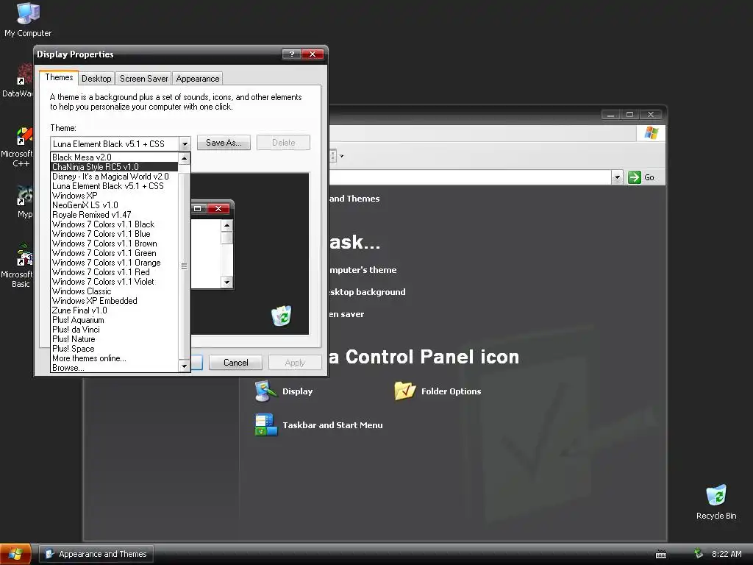Image resolution: width=753 pixels, height=565 pixels.
Task: Collapse the Theme dropdown arrow
Action: (185, 143)
